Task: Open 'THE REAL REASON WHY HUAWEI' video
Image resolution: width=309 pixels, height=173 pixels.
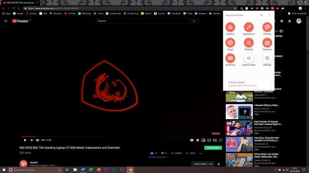Action: point(239,144)
